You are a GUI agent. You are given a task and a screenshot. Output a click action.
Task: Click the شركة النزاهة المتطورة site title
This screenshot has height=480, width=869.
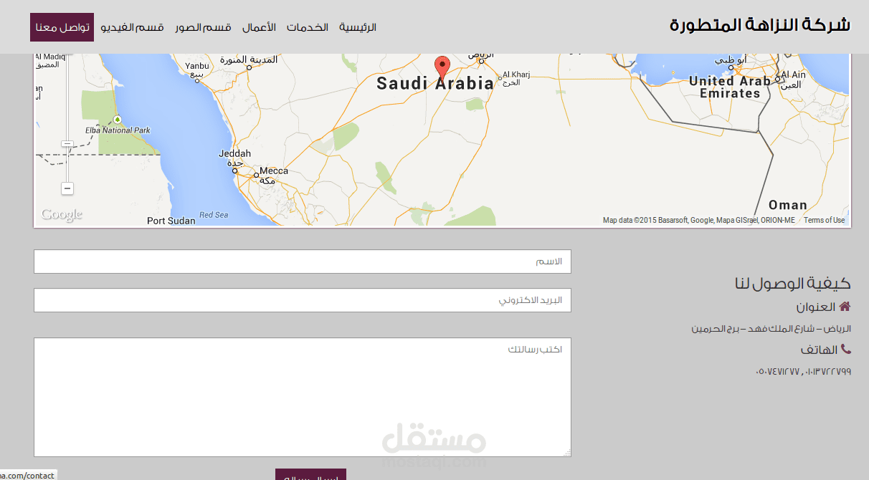pos(760,24)
